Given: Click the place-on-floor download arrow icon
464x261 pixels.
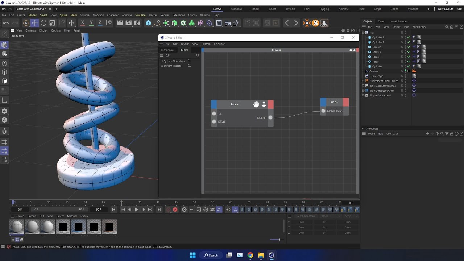Looking at the screenshot, I should (324, 23).
